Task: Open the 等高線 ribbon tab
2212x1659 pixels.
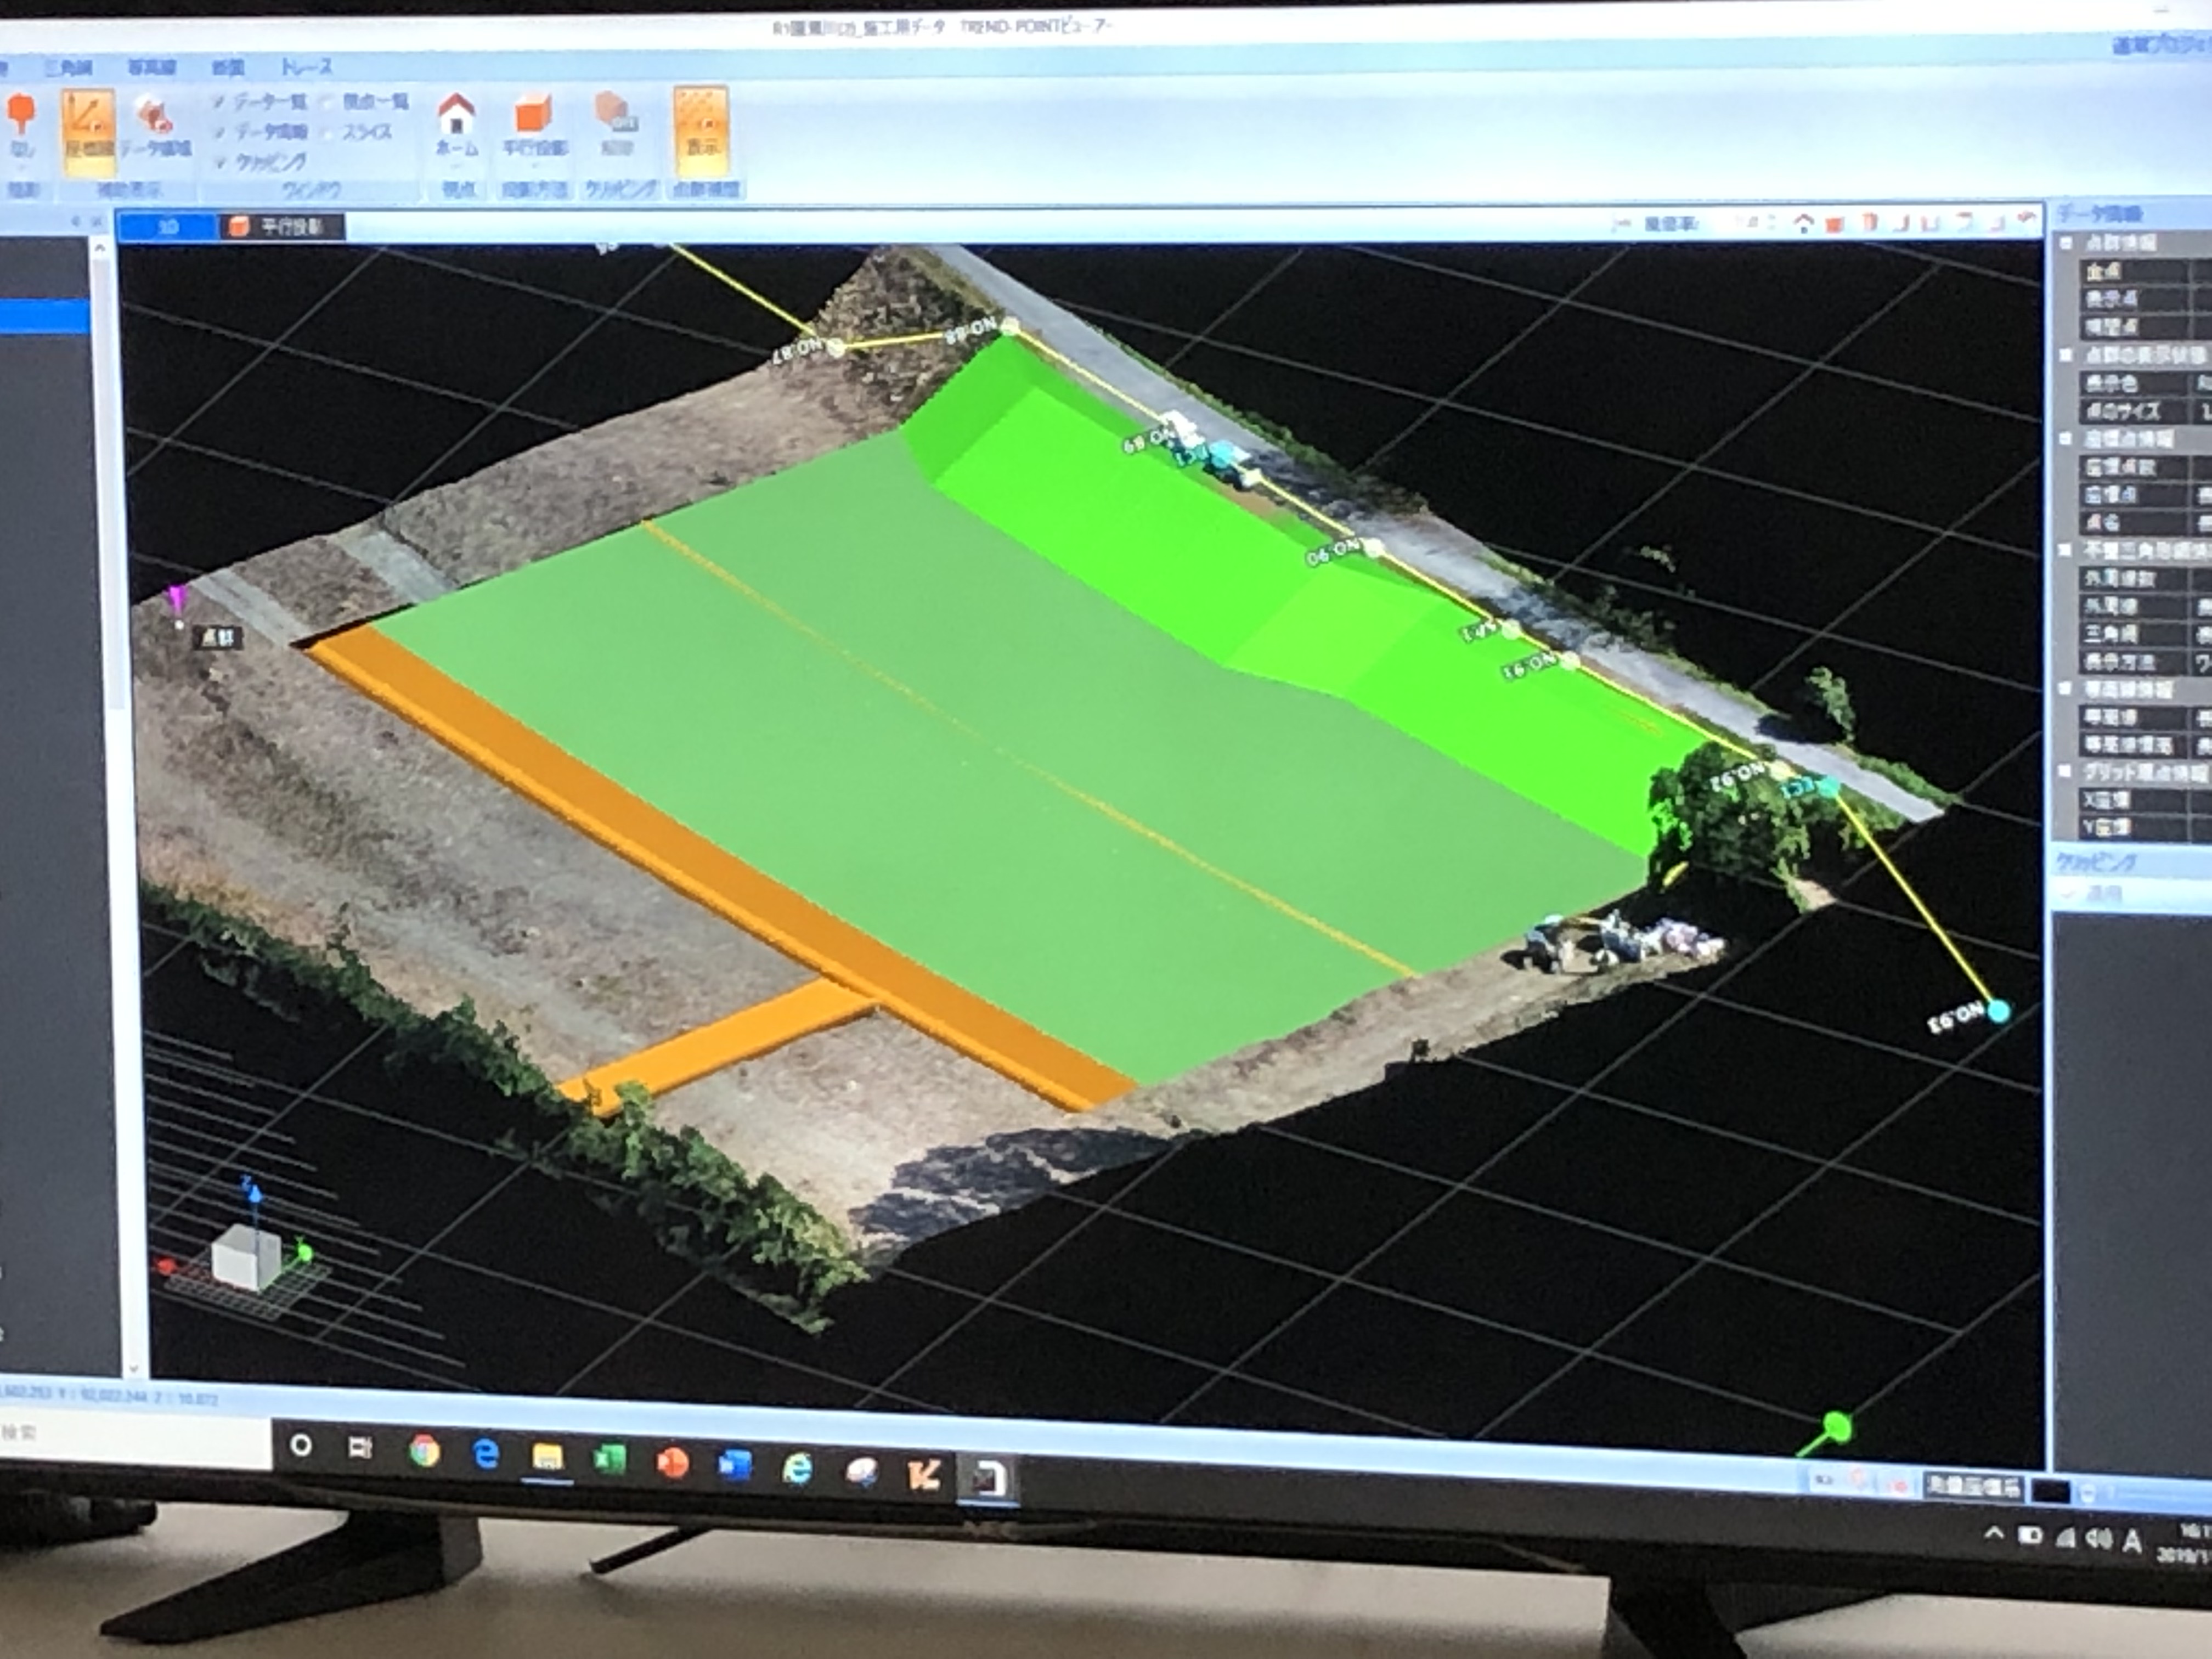Action: 152,68
